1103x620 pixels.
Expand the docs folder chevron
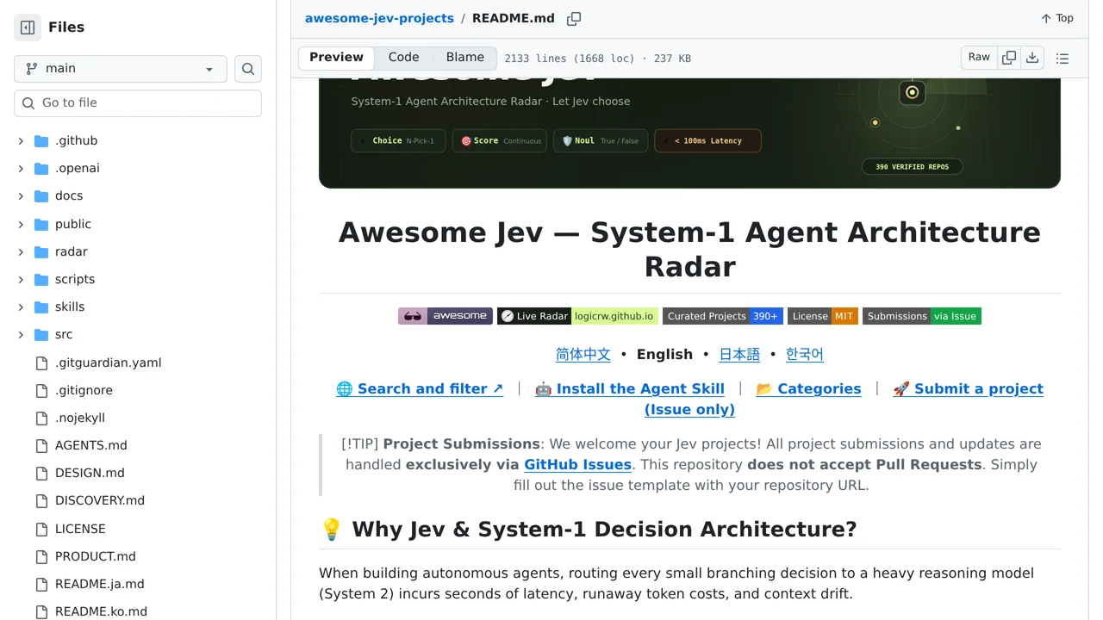pos(21,196)
